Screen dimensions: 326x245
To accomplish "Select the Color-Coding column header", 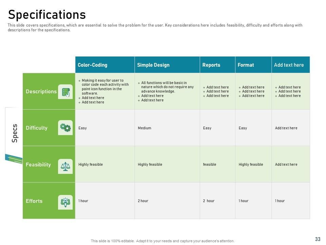I will [105, 65].
